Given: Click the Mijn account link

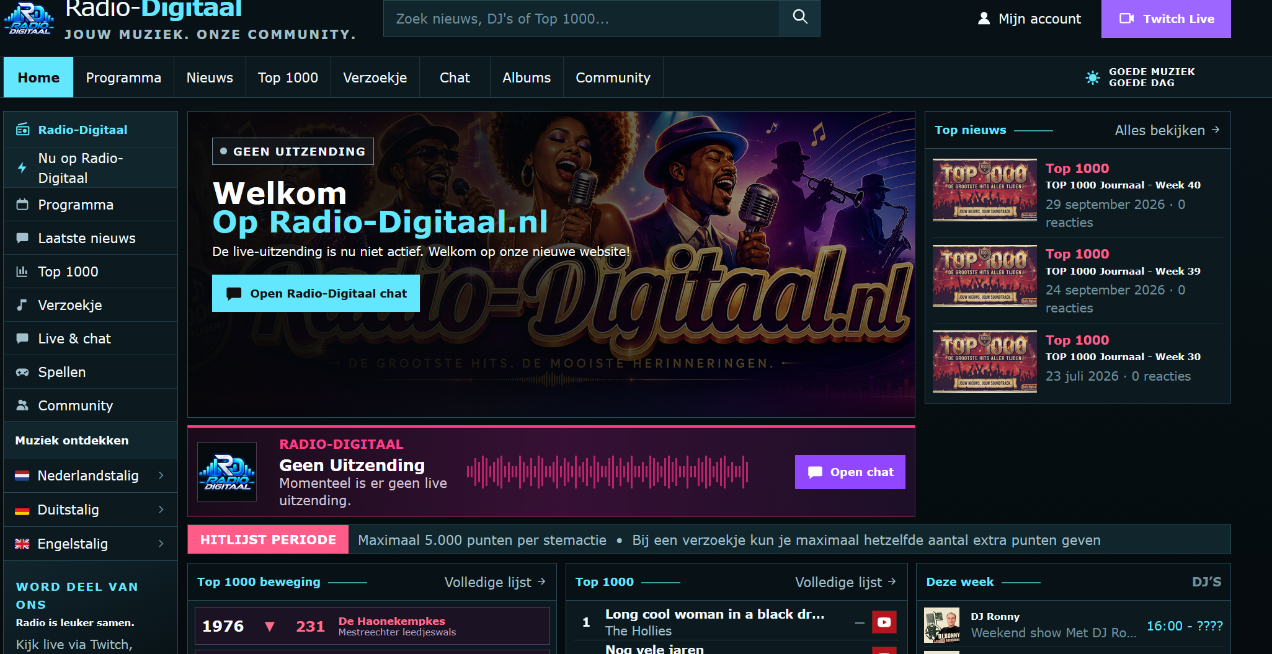Looking at the screenshot, I should pos(1030,19).
